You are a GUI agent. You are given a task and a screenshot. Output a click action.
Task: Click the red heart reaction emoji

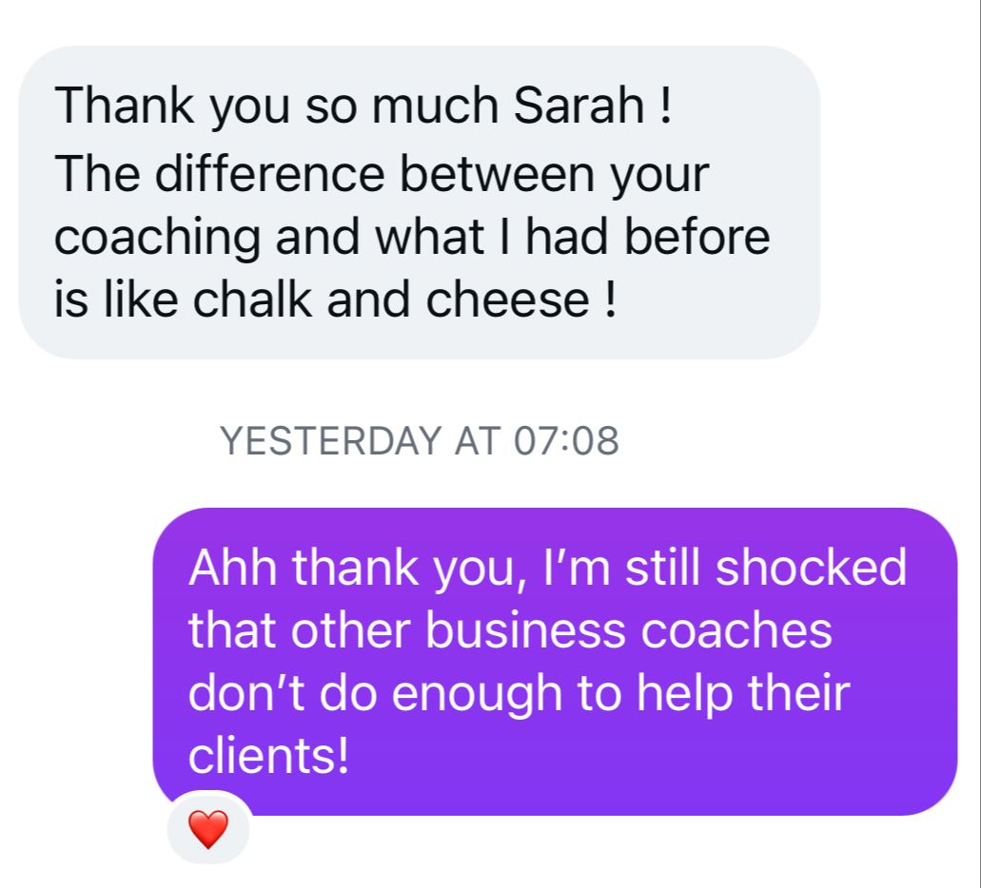pyautogui.click(x=208, y=829)
